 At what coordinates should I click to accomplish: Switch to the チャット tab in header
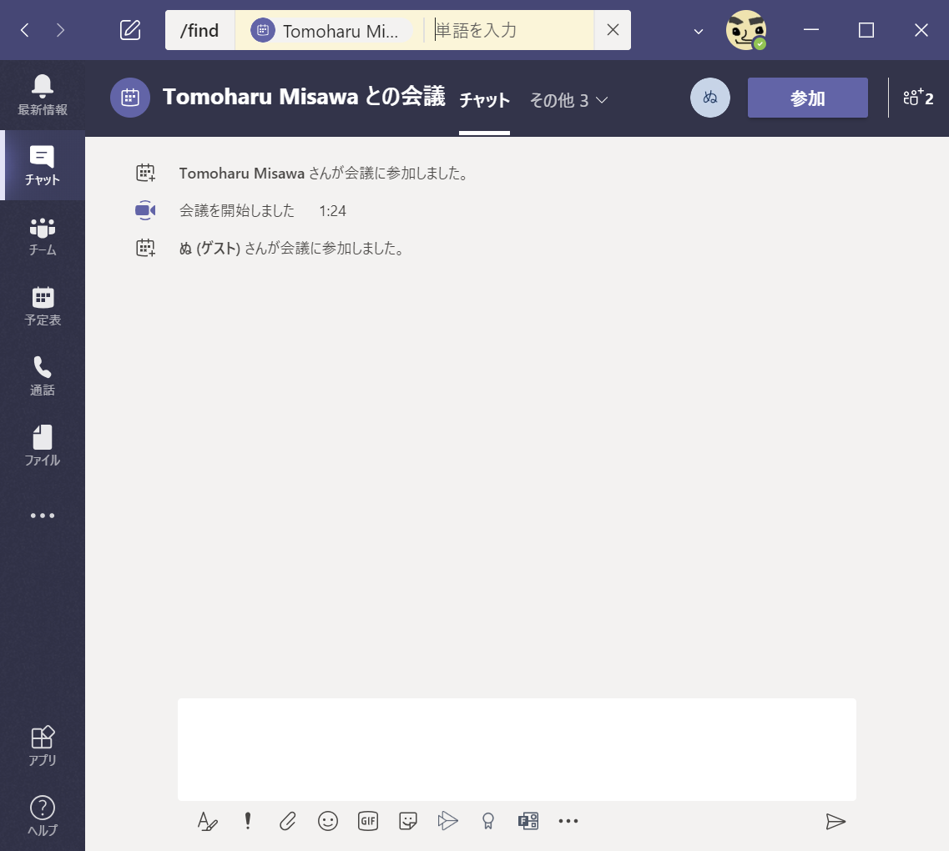click(x=484, y=100)
